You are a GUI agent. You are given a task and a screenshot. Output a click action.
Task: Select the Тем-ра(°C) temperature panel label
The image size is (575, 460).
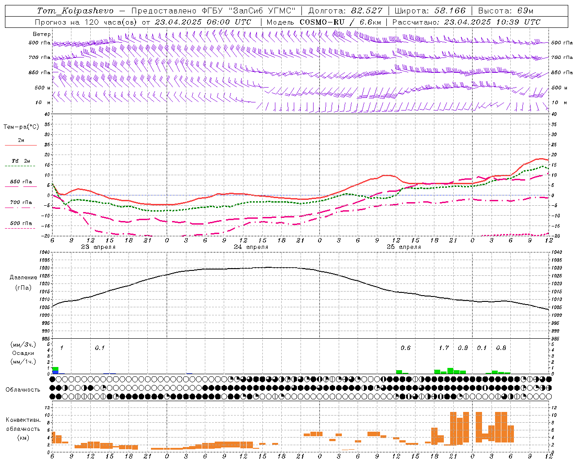[x=21, y=127]
